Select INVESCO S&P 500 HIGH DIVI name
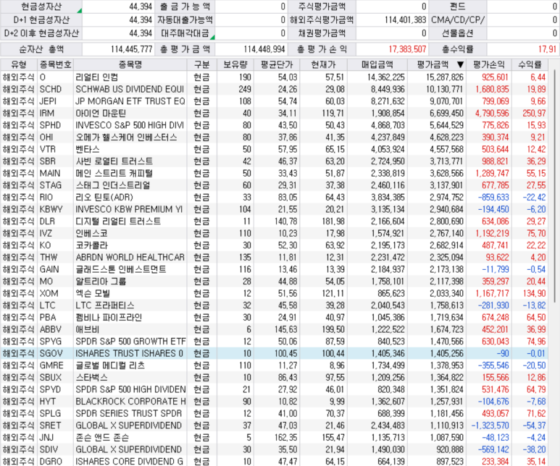 point(130,125)
